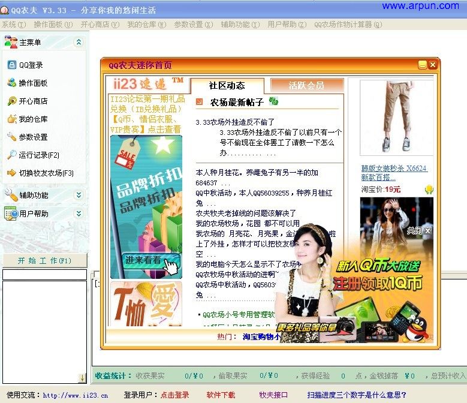Open post QQ中秋活动,本人QQ56039255
Viewport: 467px width, 403px height.
[x=264, y=198]
